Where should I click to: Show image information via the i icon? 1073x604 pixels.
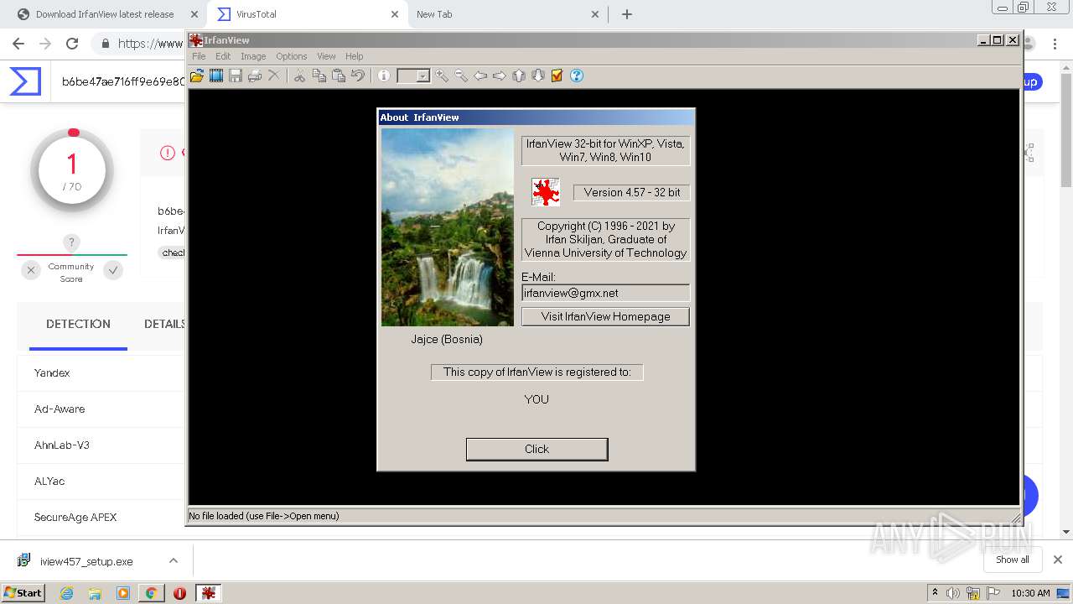pos(384,75)
